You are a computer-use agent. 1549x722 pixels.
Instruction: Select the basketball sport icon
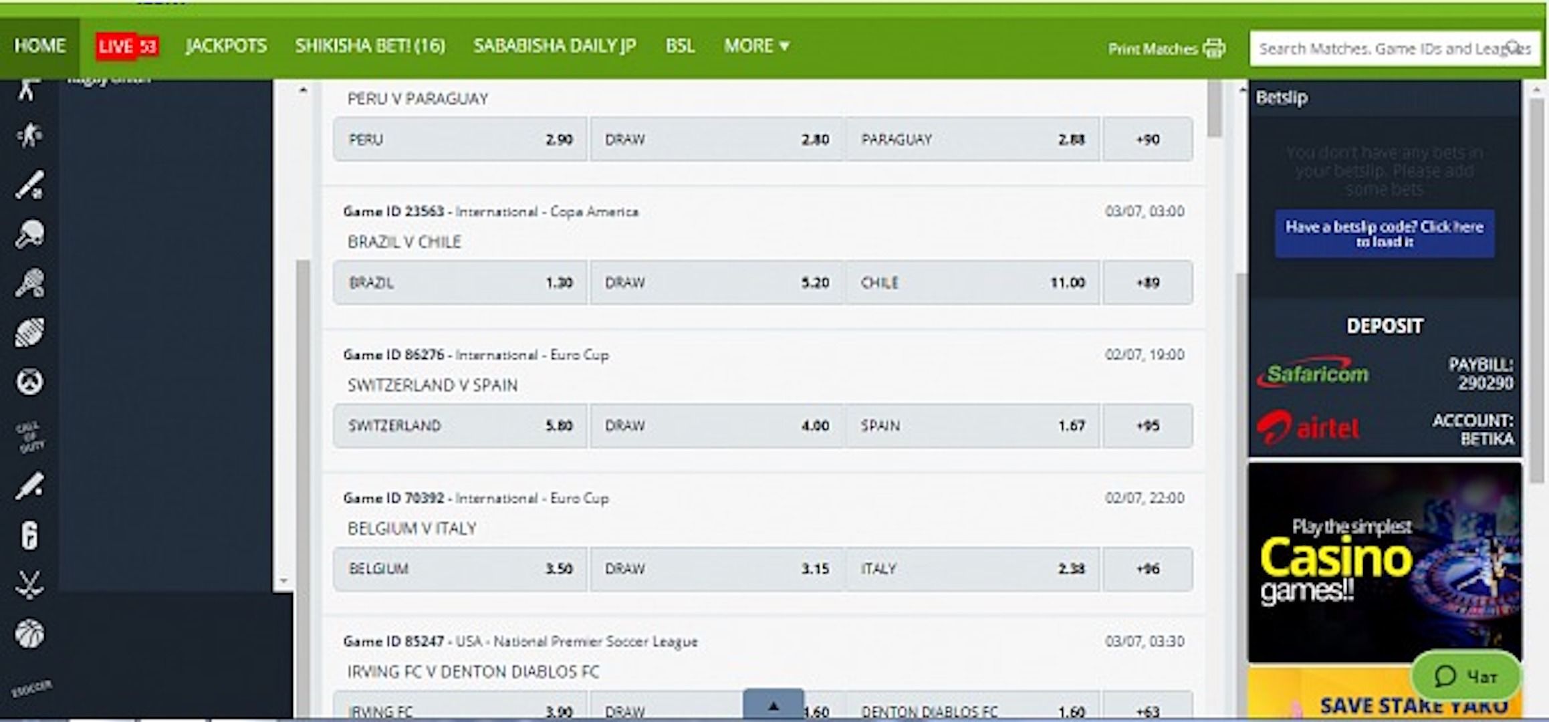click(x=29, y=633)
